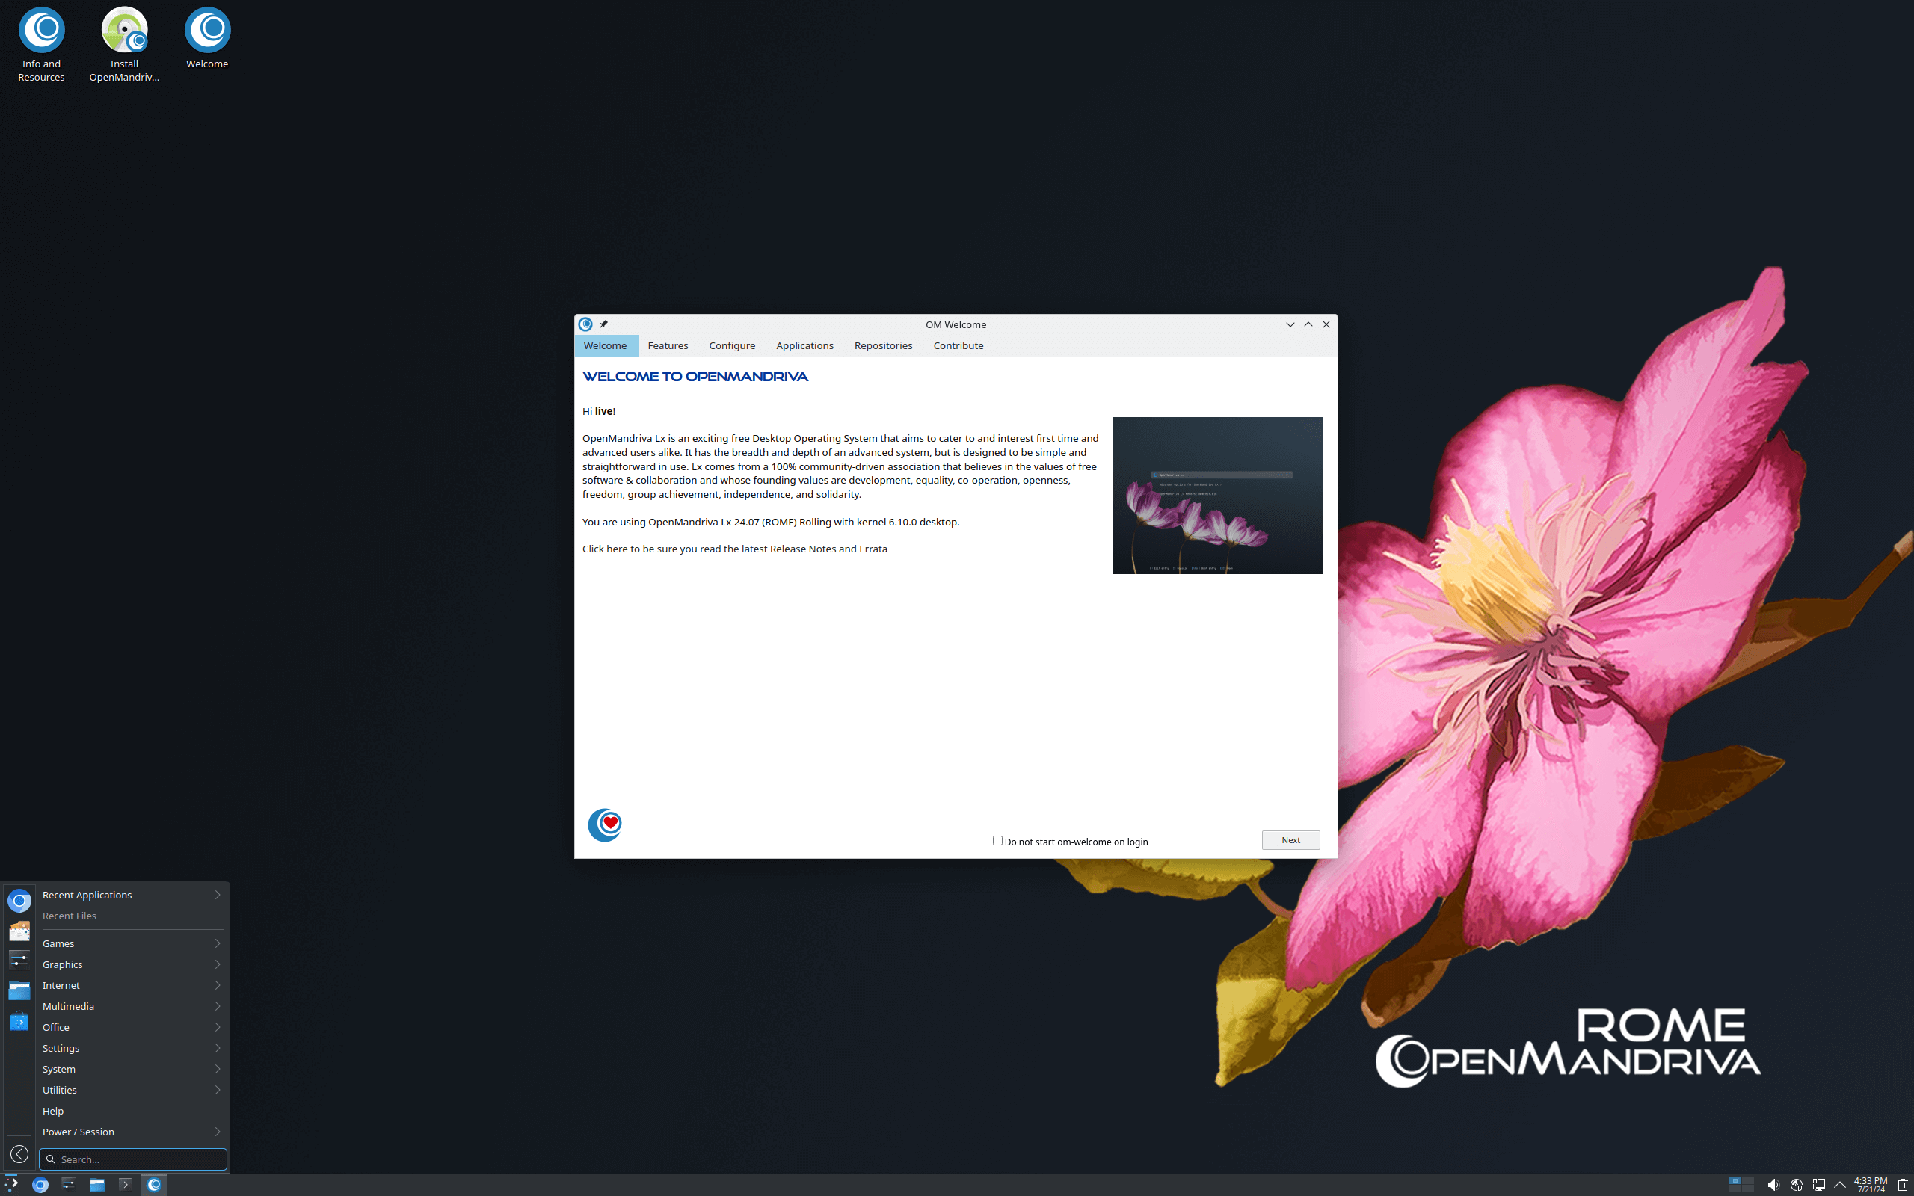Select the active top-left virtual desktop
This screenshot has width=1914, height=1196.
click(1735, 1180)
